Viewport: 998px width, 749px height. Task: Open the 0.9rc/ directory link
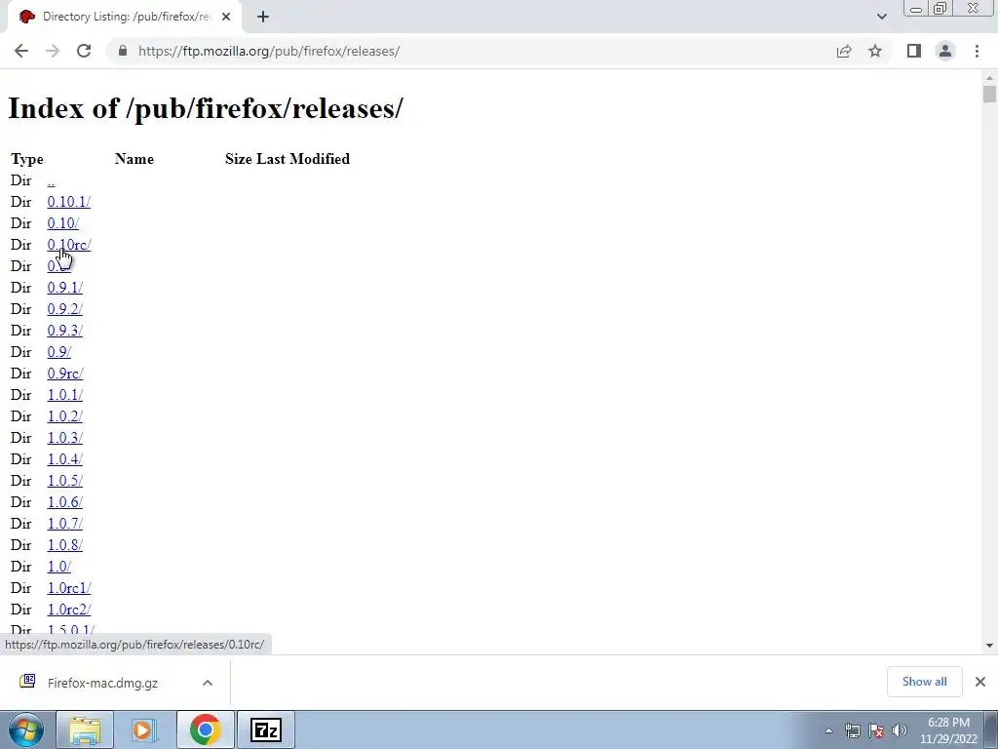[x=65, y=374]
